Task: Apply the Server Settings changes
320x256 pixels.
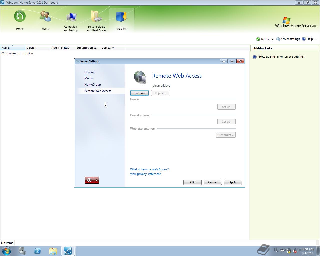Action: coord(233,182)
